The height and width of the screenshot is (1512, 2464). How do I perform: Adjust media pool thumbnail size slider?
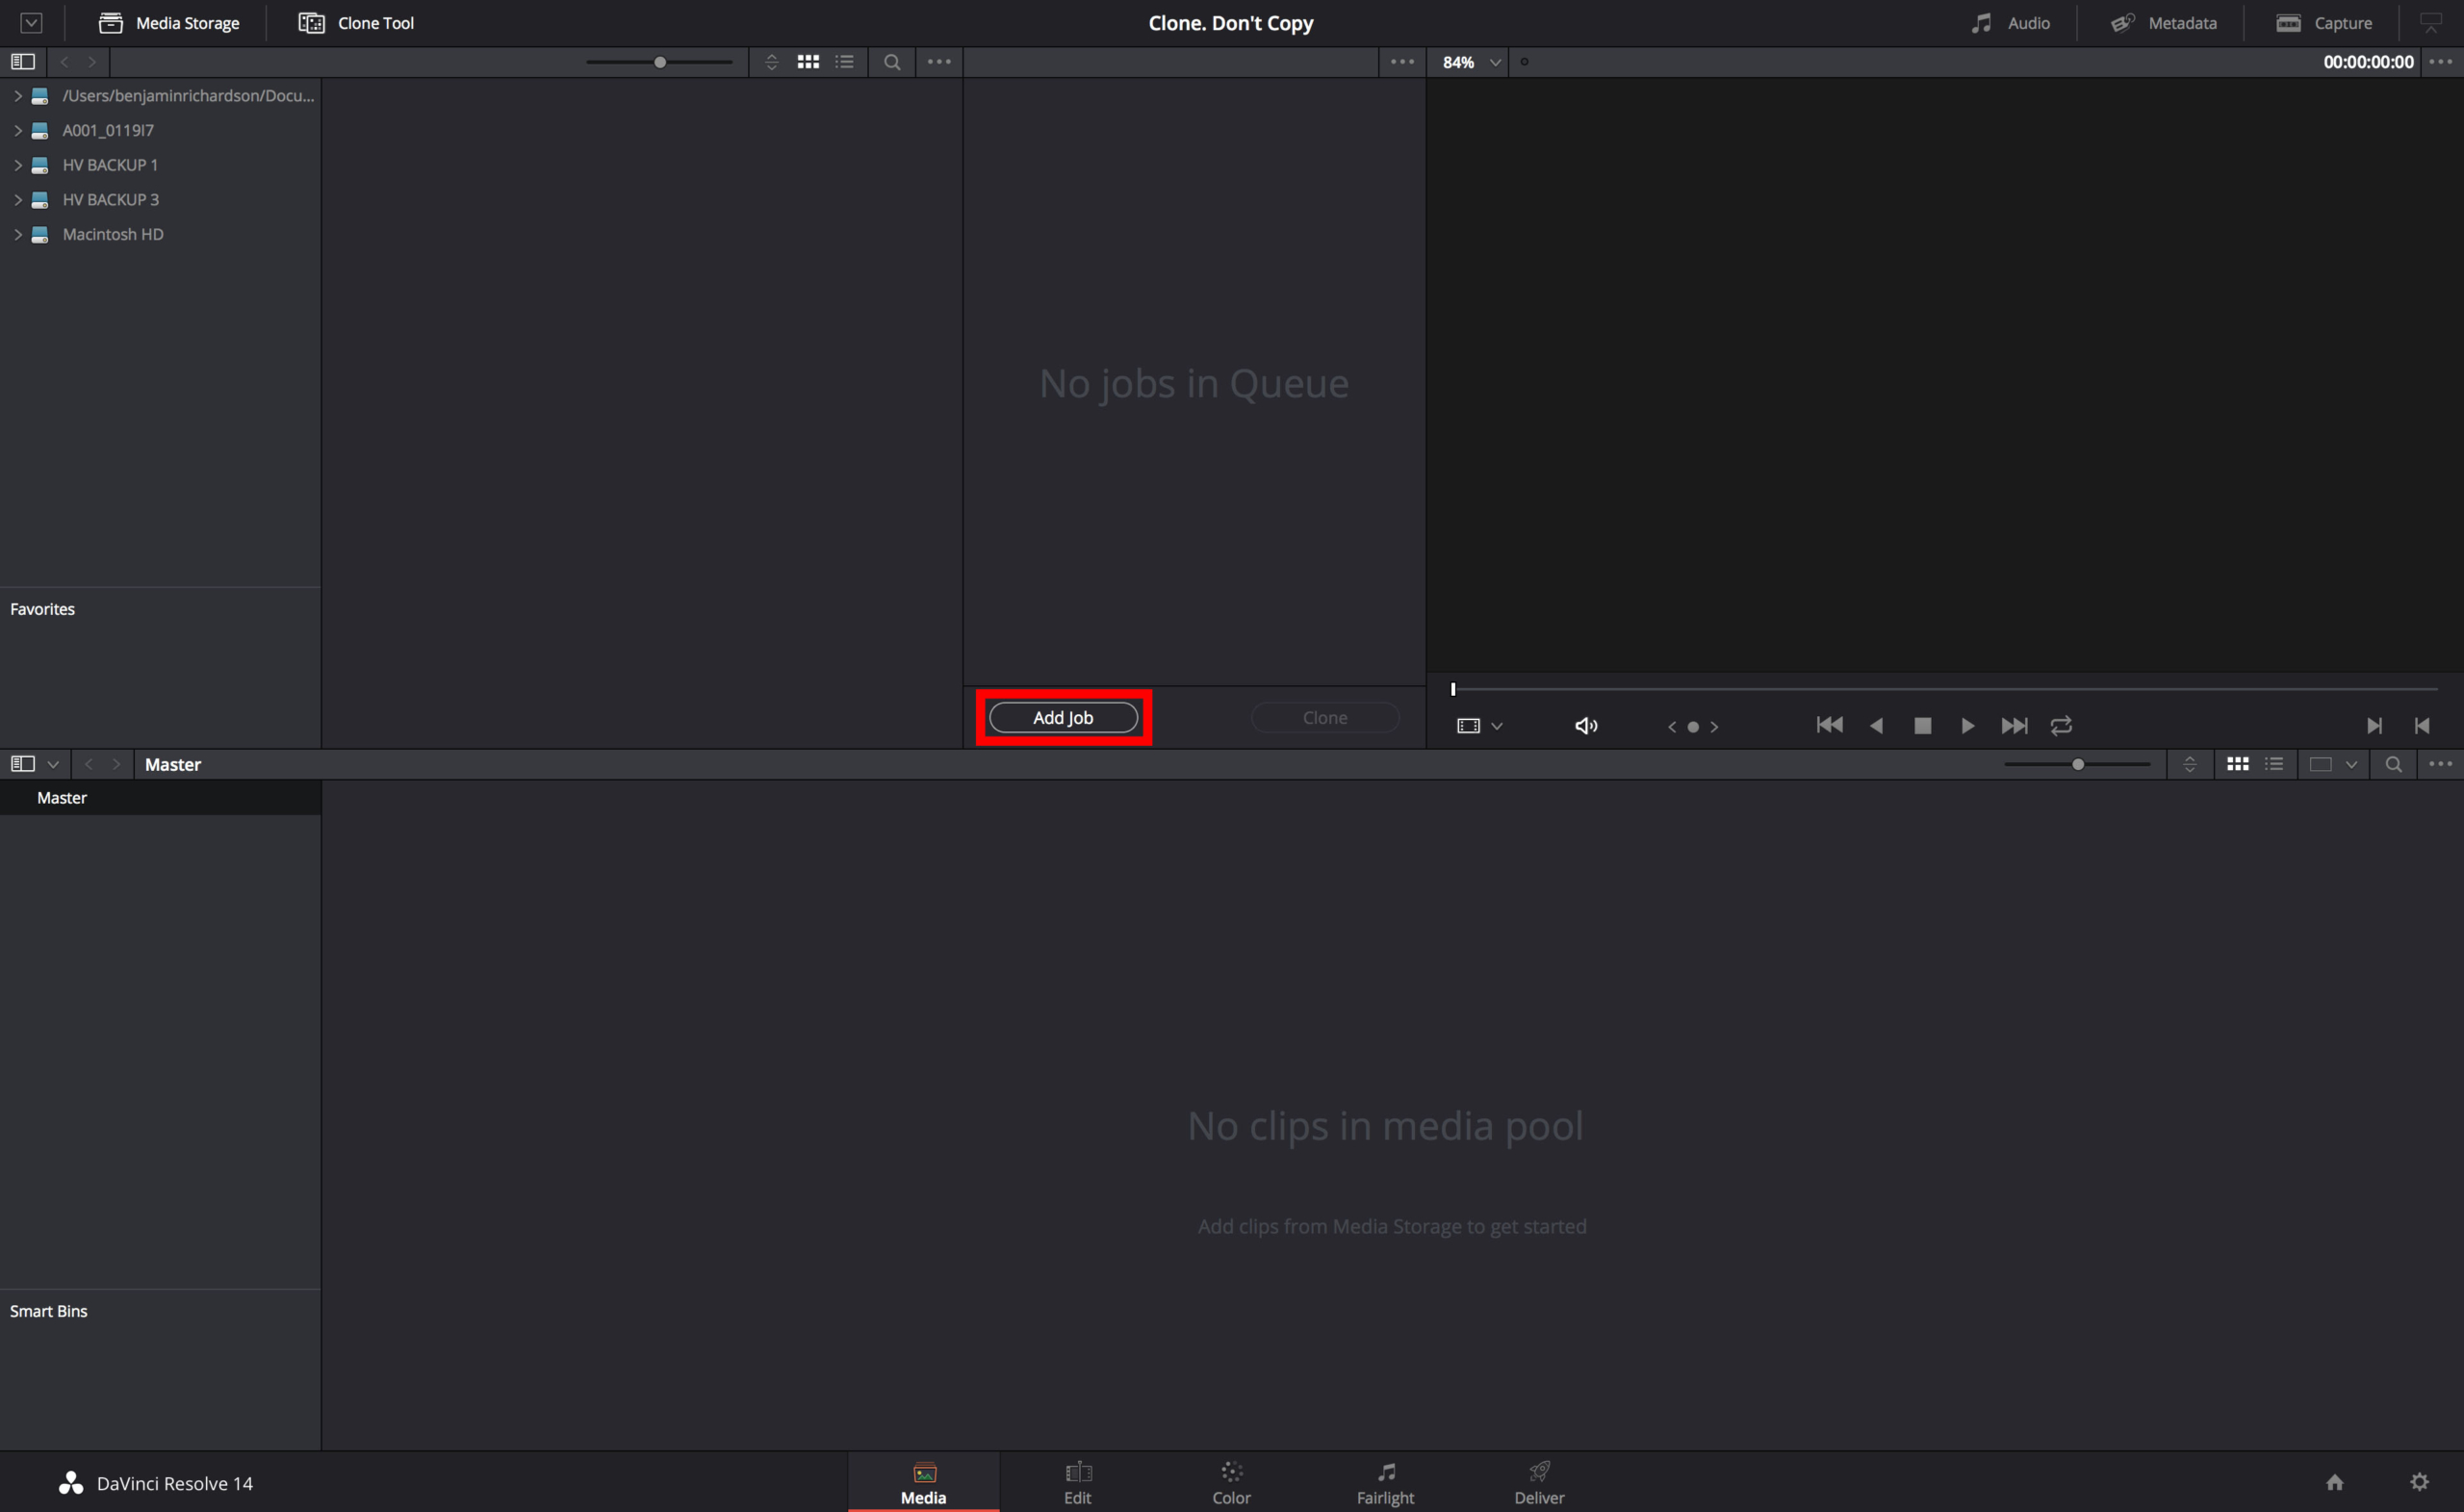point(2078,764)
